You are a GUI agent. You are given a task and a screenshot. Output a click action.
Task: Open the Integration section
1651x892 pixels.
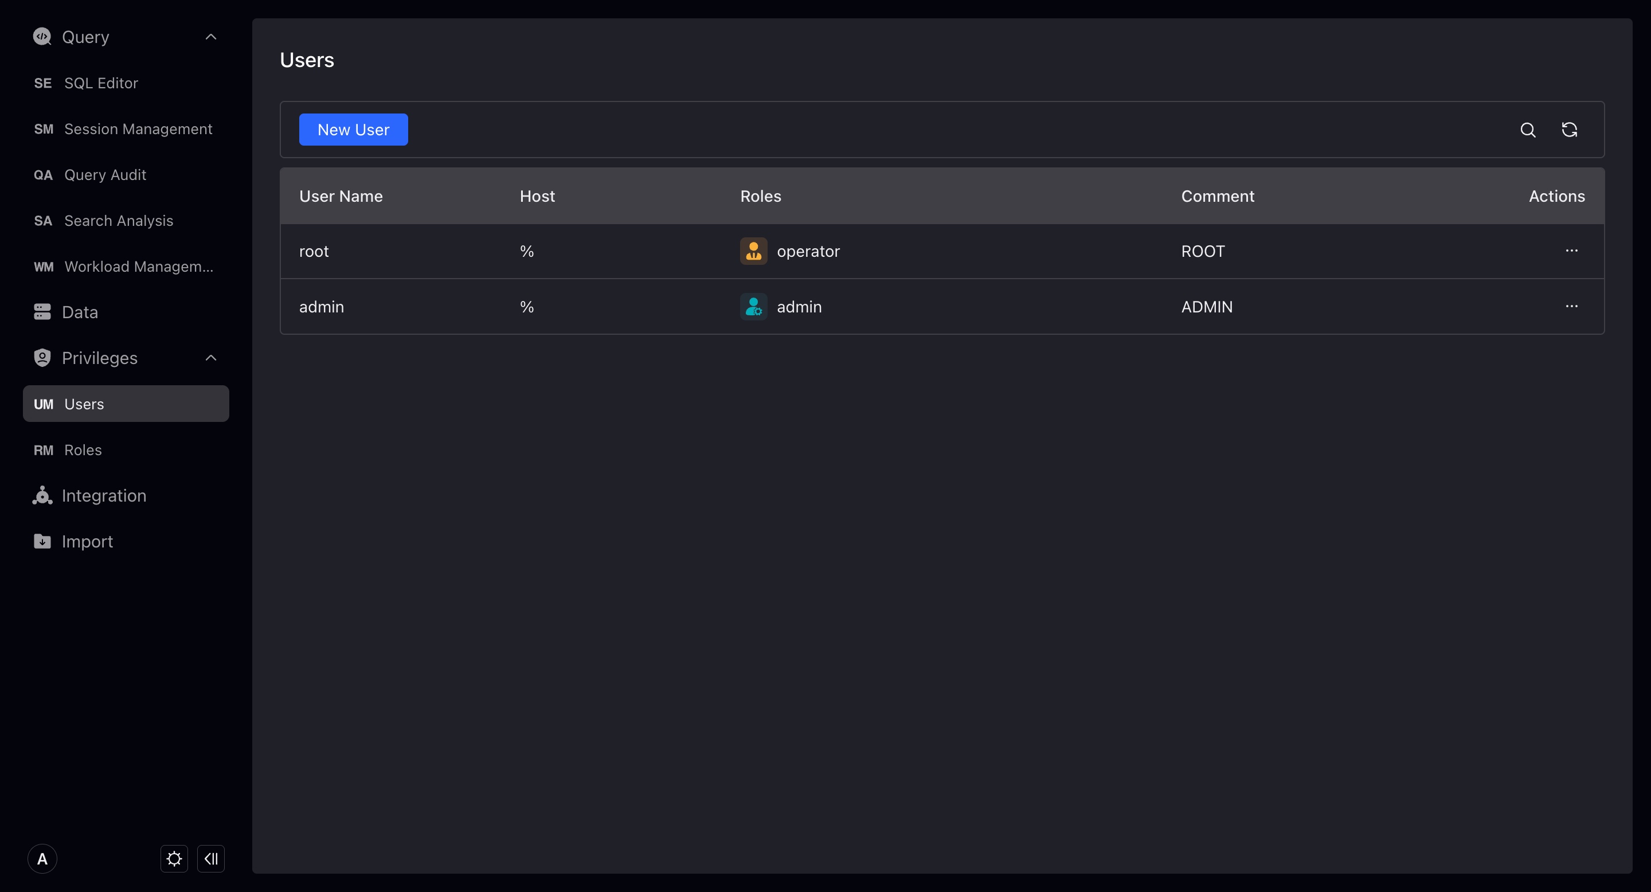tap(104, 495)
